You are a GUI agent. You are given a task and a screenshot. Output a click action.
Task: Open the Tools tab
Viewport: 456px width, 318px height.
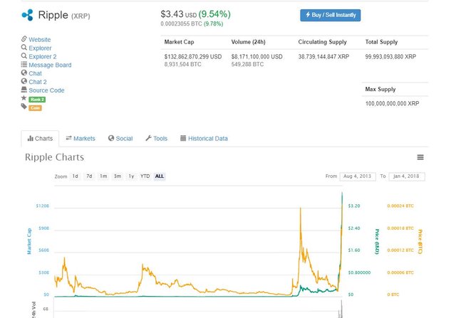pyautogui.click(x=156, y=139)
